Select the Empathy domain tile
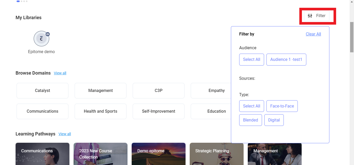The image size is (354, 165). 216,90
